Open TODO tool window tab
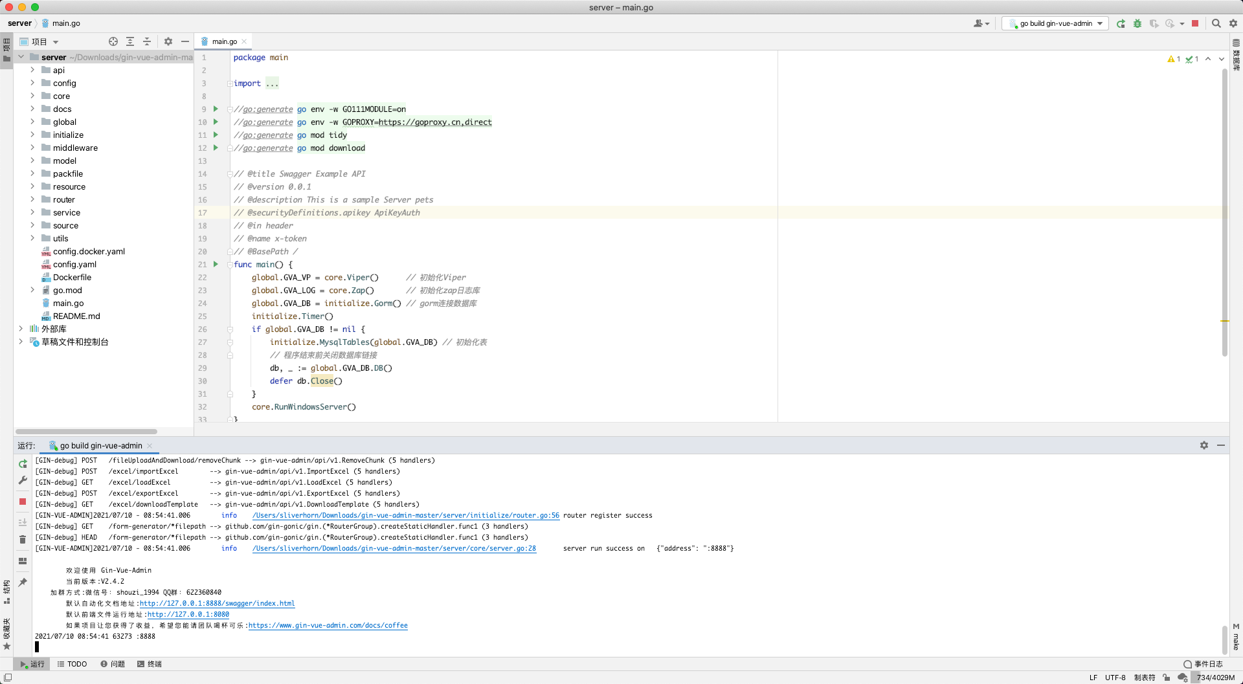The height and width of the screenshot is (684, 1243). coord(72,664)
